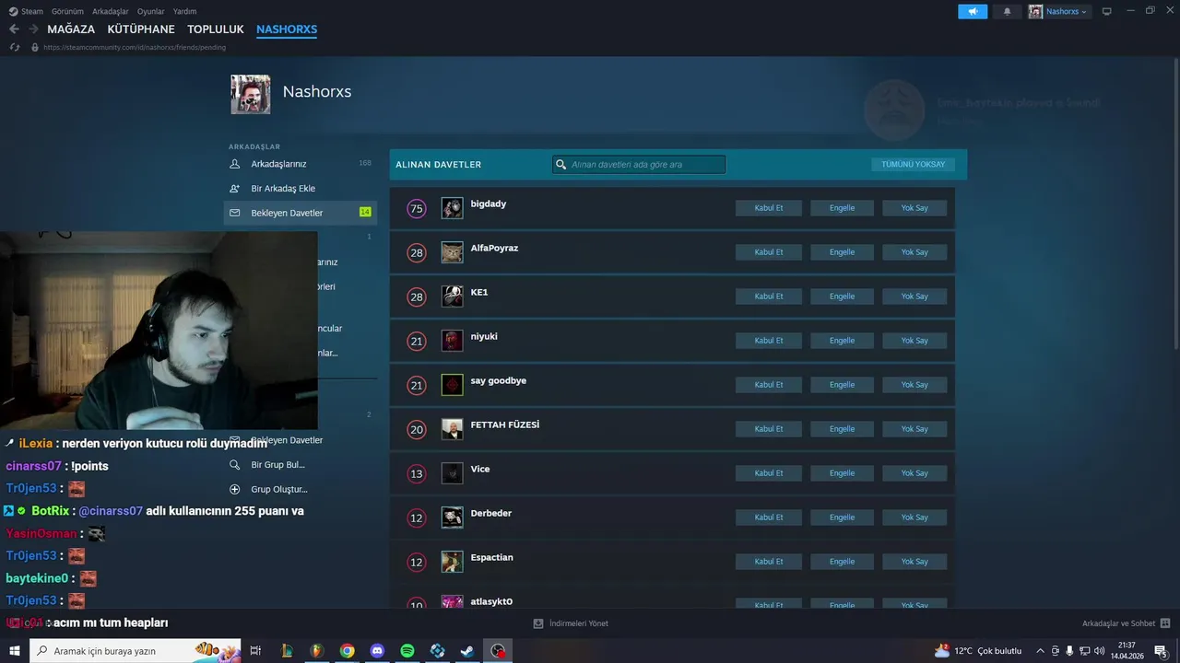Open Chrome from the taskbar

347,651
